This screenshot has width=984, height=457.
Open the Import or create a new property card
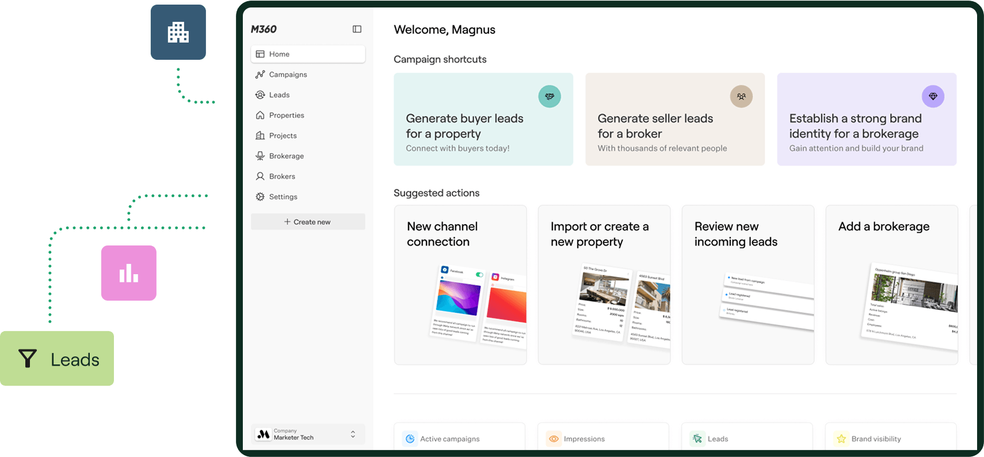tap(604, 285)
